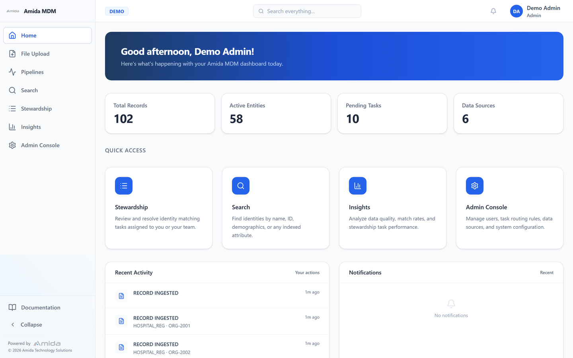Click the Pending Tasks 10 card
The height and width of the screenshot is (358, 573).
tap(392, 113)
